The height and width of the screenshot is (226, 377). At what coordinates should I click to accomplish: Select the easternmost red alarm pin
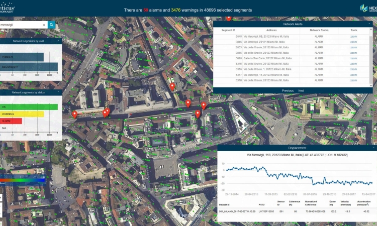204,105
